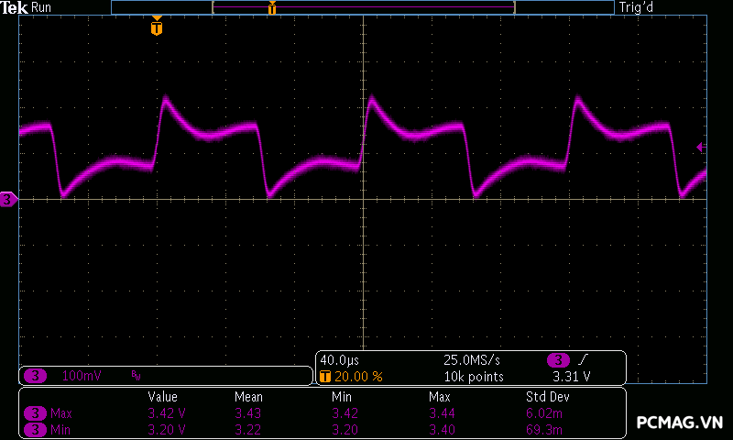
Task: Click the Tek logo in top corner
Action: [15, 7]
